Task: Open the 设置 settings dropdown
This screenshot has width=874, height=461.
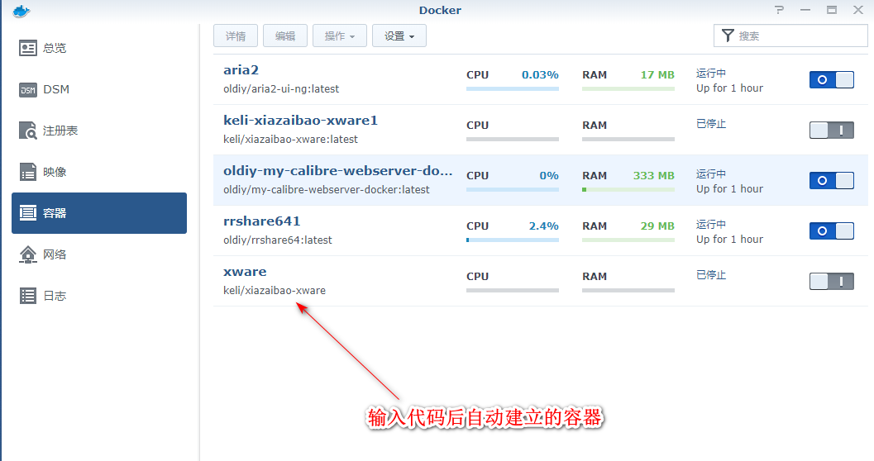Action: pos(399,36)
